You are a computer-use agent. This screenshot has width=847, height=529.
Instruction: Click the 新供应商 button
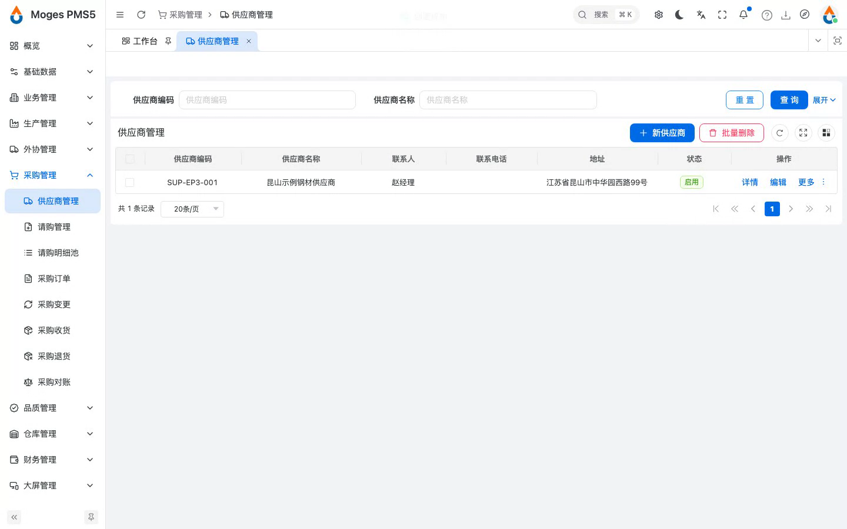click(662, 133)
